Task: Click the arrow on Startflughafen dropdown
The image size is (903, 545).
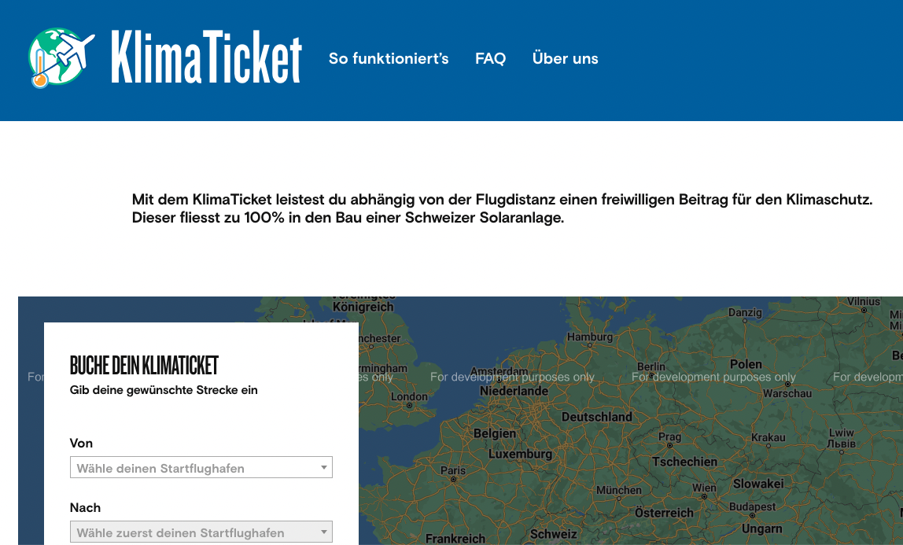Action: point(323,468)
